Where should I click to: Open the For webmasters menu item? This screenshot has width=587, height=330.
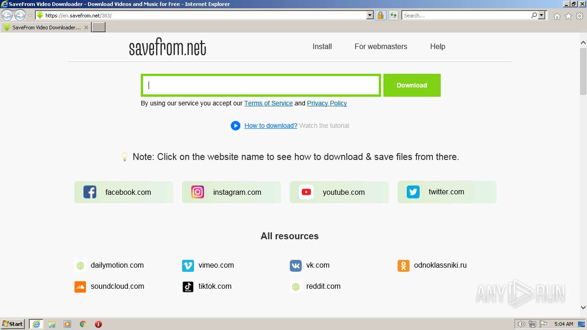tap(381, 46)
